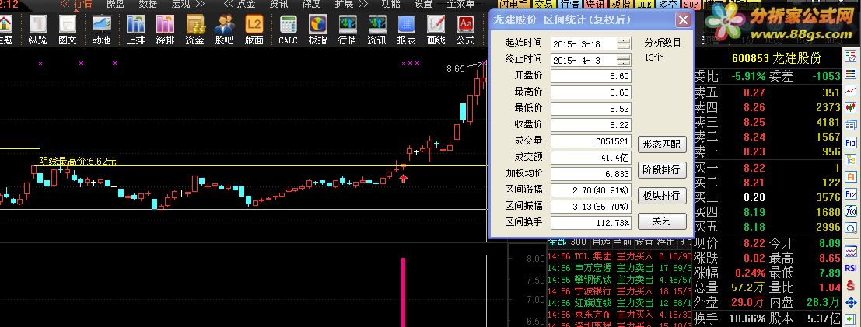Select the yellow 交易 top tab

[544, 4]
